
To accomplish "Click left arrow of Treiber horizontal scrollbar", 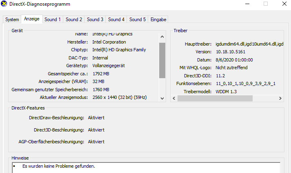I will (x=174, y=98).
